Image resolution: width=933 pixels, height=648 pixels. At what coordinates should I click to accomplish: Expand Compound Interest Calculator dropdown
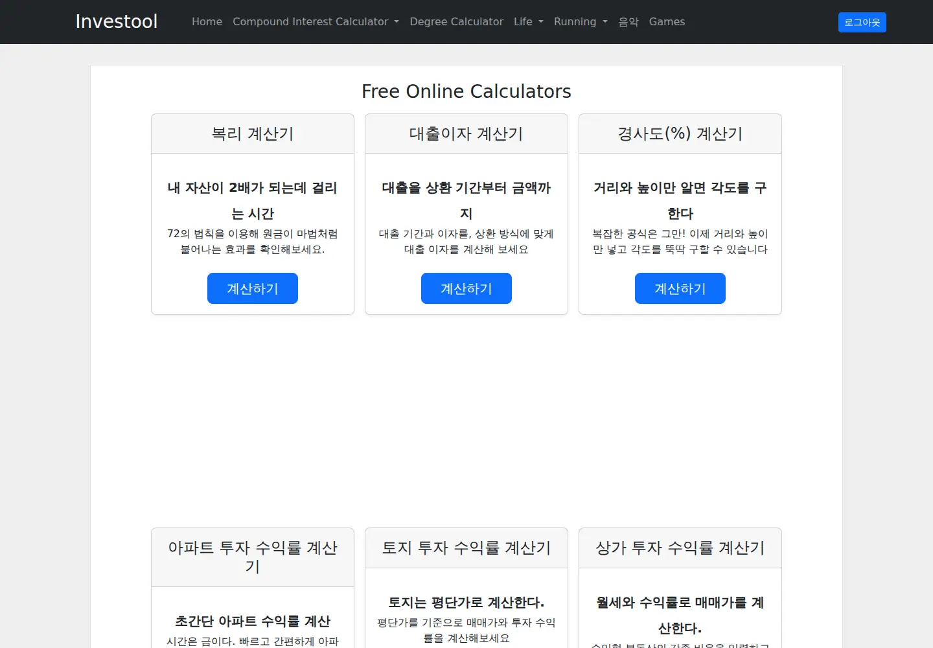[316, 21]
